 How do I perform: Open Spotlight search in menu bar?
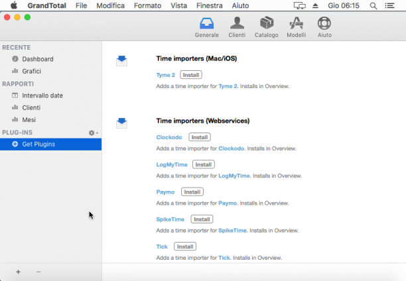(x=373, y=6)
